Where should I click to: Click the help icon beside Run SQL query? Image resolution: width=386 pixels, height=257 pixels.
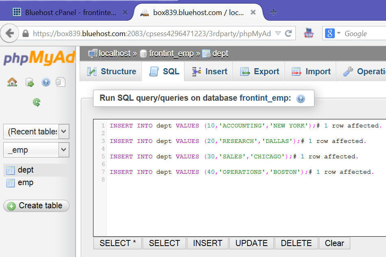[301, 99]
